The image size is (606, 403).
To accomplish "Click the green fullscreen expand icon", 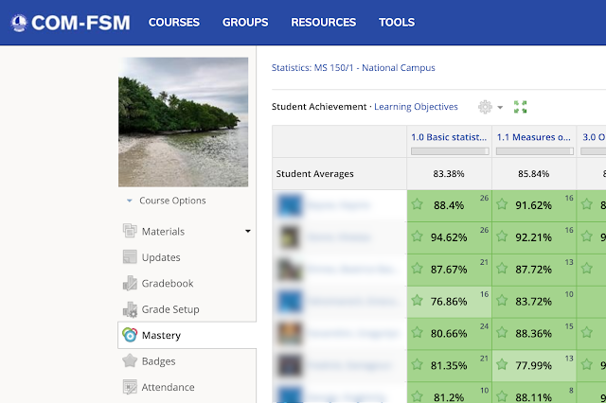I will pos(520,107).
